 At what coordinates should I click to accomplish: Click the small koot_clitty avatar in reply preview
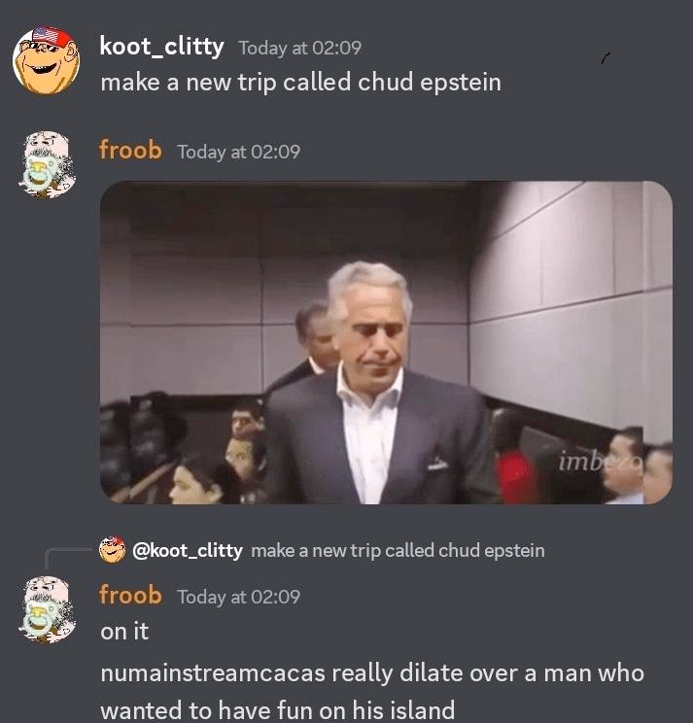[112, 550]
